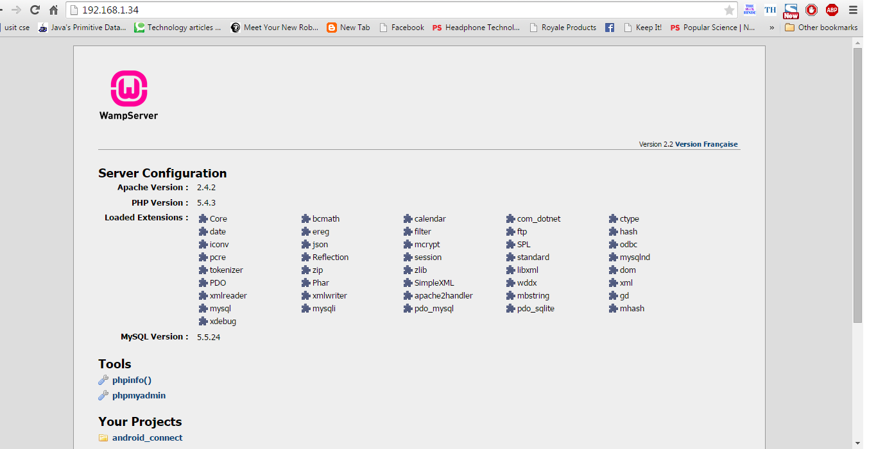885x449 pixels.
Task: Click the TH extension icon
Action: coord(770,10)
